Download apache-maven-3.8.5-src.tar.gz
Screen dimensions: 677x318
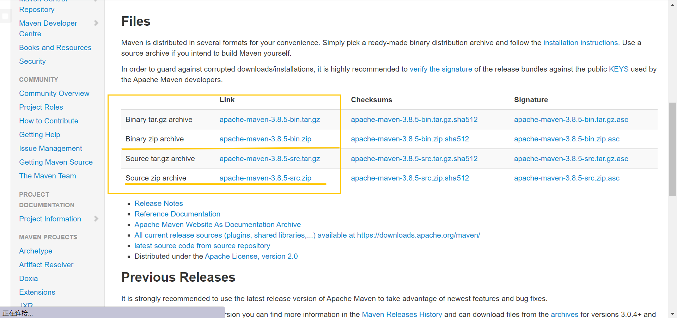270,159
